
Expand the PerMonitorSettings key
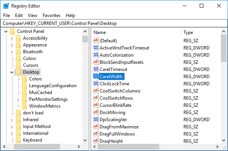coord(18,99)
